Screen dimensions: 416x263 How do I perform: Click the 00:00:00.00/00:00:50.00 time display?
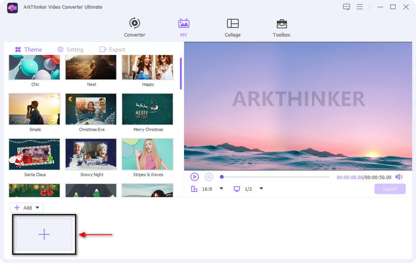(363, 177)
